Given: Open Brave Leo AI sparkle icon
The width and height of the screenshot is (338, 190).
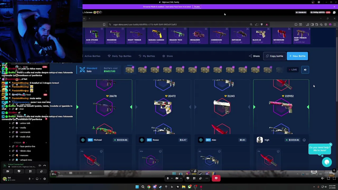Looking at the screenshot, I should [x=321, y=25].
